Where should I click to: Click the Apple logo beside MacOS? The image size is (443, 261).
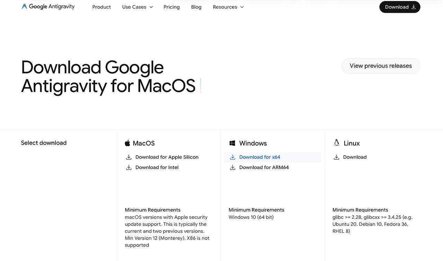point(127,143)
